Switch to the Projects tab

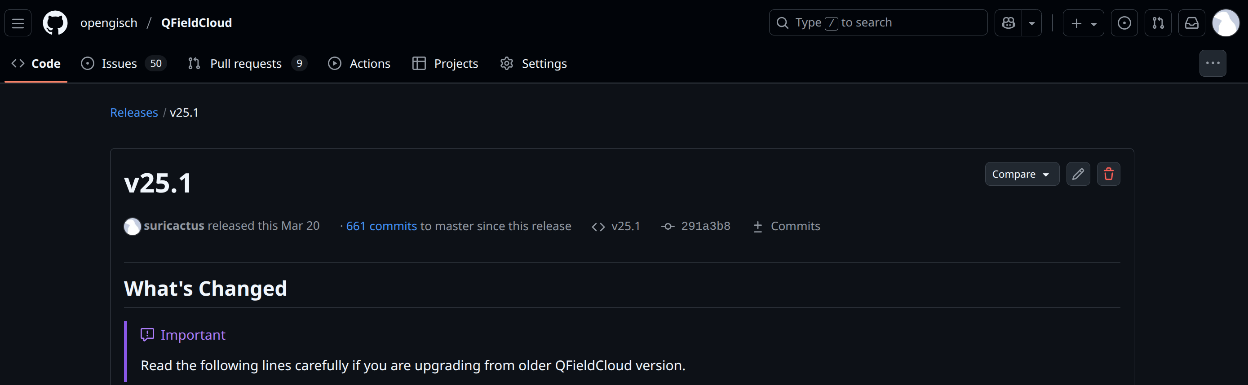point(445,63)
